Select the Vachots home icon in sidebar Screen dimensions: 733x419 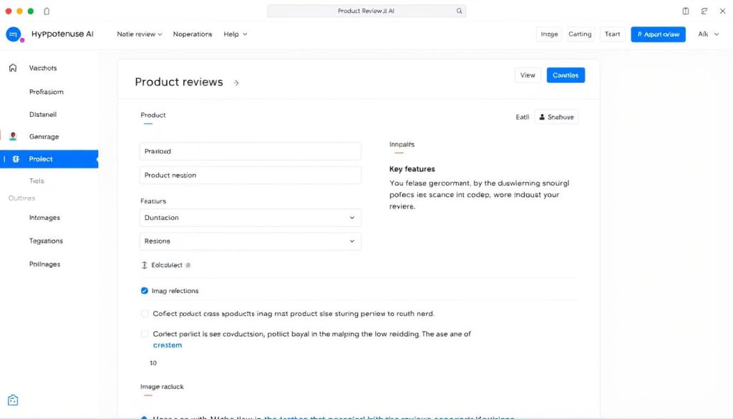coord(14,67)
